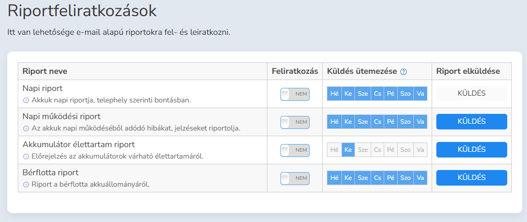
Task: Click info icon under Napi riport
Action: click(x=26, y=100)
